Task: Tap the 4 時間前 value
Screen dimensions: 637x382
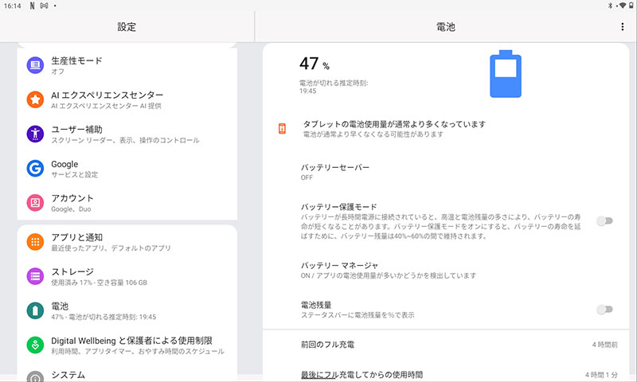Action: (x=604, y=345)
